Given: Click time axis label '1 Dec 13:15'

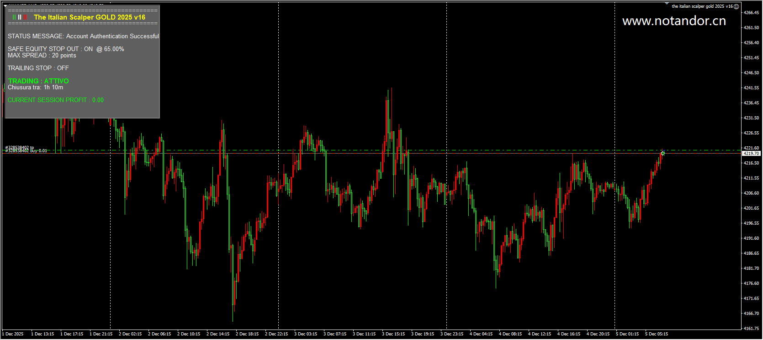Looking at the screenshot, I should tap(42, 334).
